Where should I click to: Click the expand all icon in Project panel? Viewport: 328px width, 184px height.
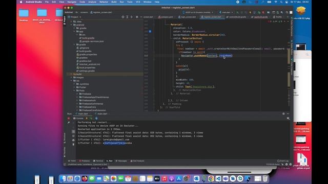click(127, 17)
